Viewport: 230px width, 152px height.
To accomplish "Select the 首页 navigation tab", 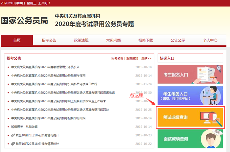I will 17,41.
